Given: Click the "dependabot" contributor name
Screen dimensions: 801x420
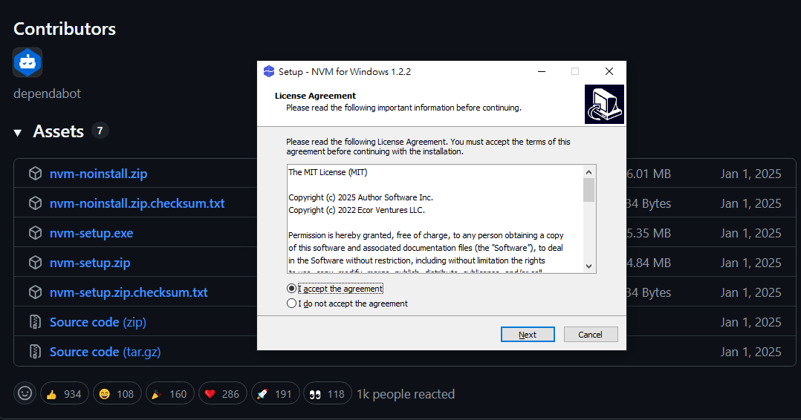Looking at the screenshot, I should coord(47,93).
